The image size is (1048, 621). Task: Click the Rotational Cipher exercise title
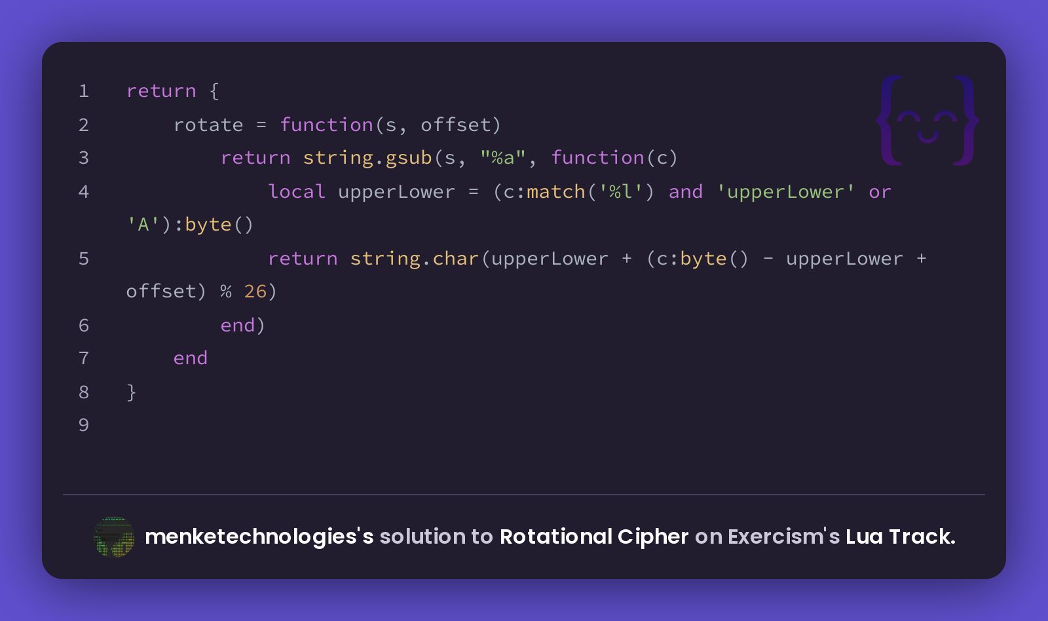pos(594,536)
